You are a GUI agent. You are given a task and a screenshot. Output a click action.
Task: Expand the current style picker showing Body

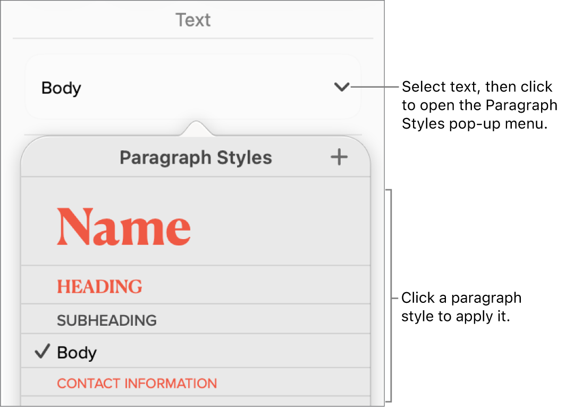tap(342, 88)
